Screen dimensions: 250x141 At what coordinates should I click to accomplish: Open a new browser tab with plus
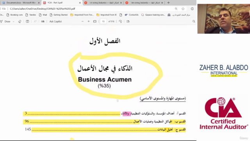(168, 3)
